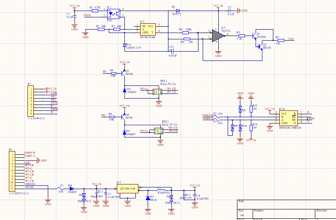
Task: Click the IC3 TL071C op-amp triangle
Action: [x=219, y=36]
